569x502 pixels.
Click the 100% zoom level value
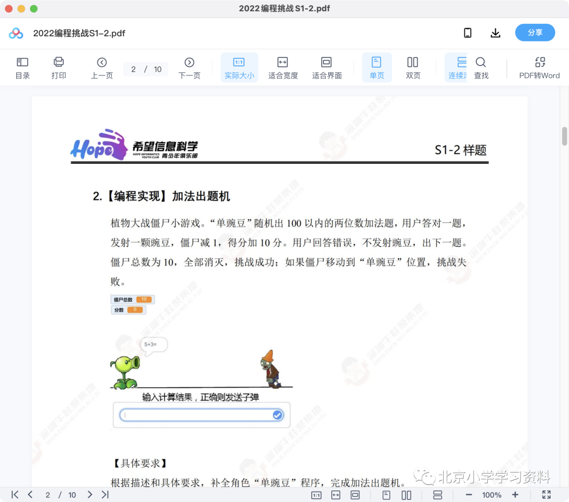(x=492, y=495)
